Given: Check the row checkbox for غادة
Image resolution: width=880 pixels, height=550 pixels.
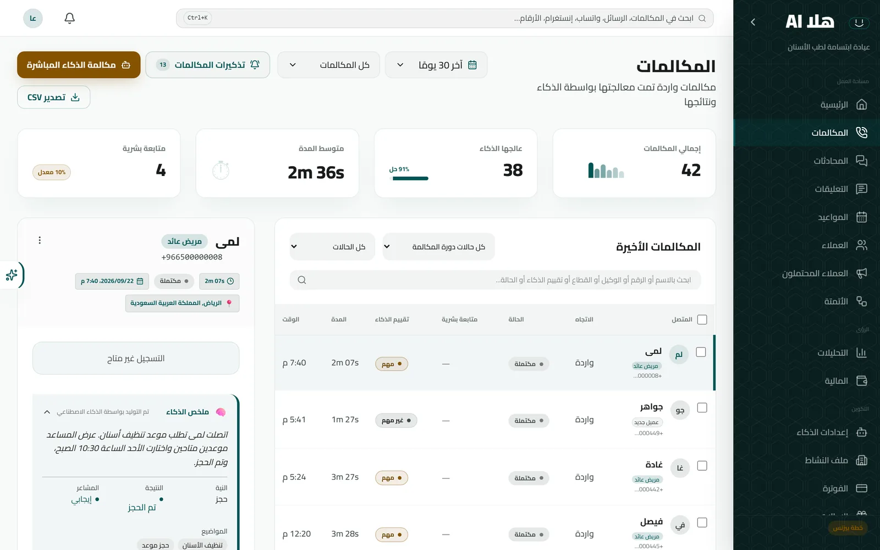Looking at the screenshot, I should click(702, 466).
